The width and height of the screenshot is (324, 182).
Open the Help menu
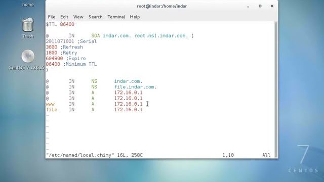[135, 17]
